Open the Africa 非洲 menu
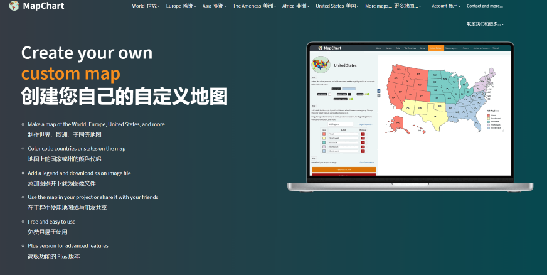The image size is (547, 275). [x=296, y=6]
